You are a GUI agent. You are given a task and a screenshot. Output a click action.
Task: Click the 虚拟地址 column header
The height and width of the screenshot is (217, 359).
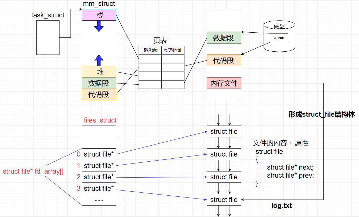pos(150,50)
